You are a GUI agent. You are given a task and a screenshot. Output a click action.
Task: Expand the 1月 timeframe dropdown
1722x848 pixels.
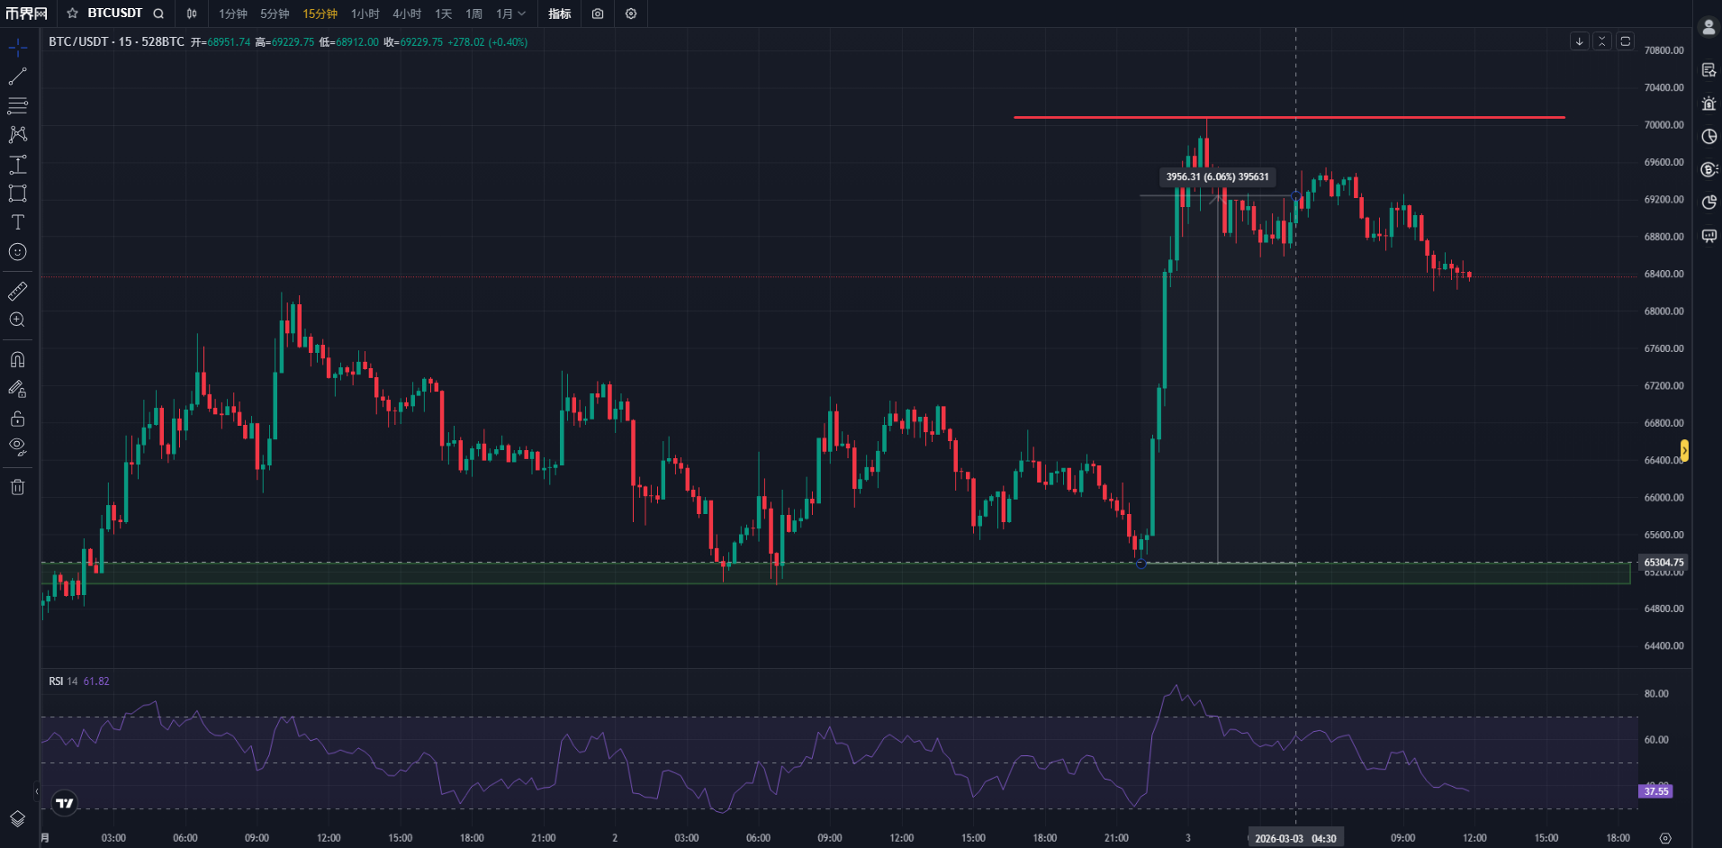pos(510,14)
